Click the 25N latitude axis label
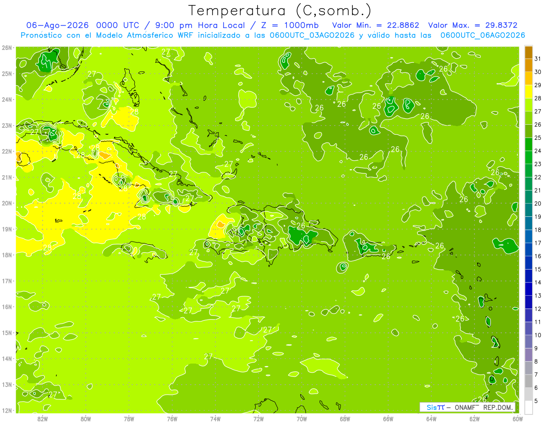The width and height of the screenshot is (550, 425). click(x=7, y=74)
